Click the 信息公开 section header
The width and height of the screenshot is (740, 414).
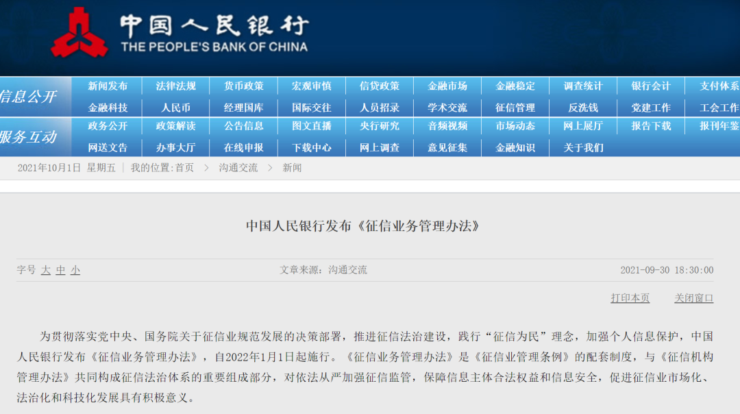click(x=28, y=97)
